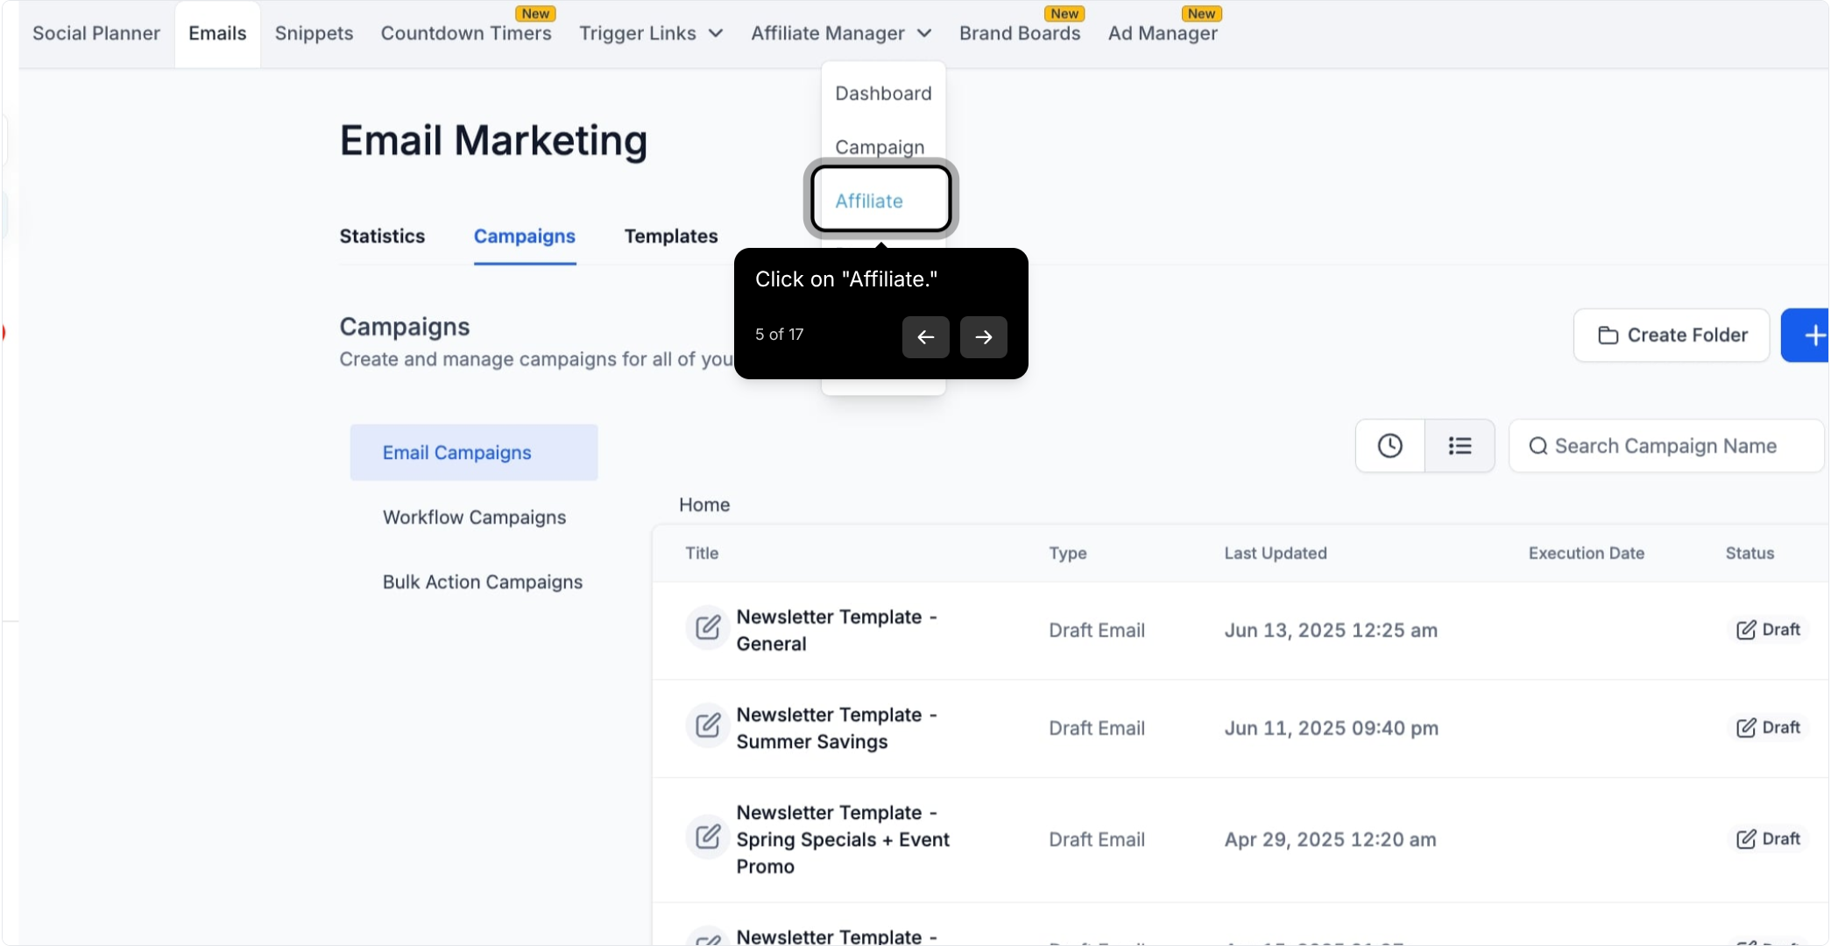This screenshot has width=1831, height=946.
Task: Open the Templates tab
Action: click(x=671, y=236)
